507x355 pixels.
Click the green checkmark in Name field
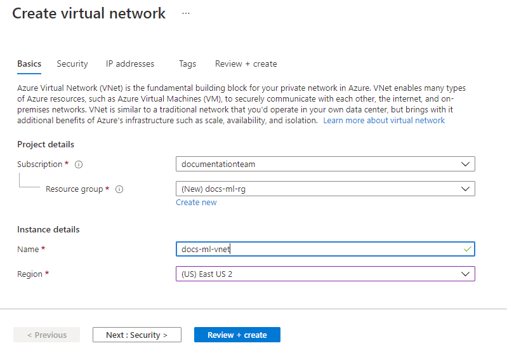click(x=467, y=249)
